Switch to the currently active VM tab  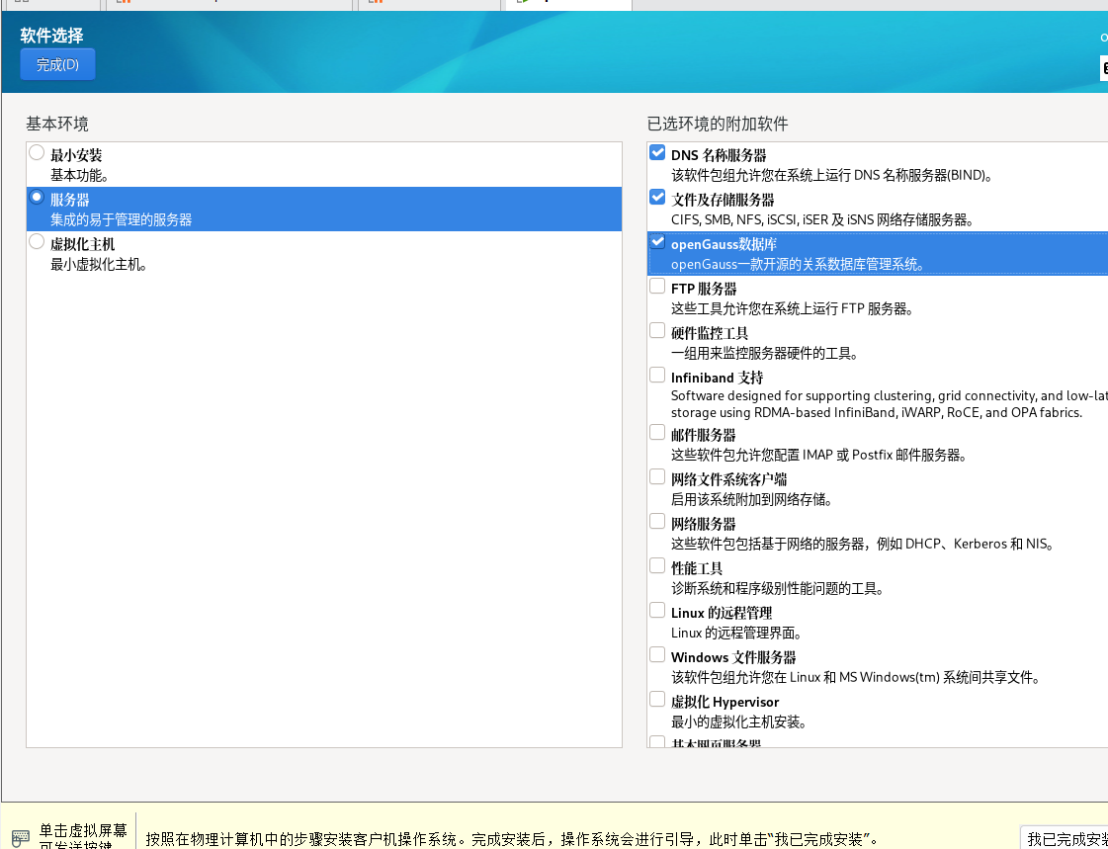coord(568,5)
